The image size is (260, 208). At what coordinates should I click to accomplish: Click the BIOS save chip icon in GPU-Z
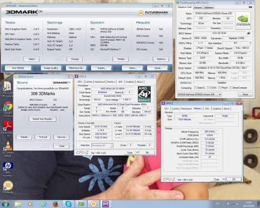249,33
